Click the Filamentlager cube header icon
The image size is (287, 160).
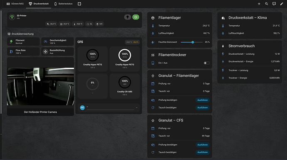coord(153,18)
